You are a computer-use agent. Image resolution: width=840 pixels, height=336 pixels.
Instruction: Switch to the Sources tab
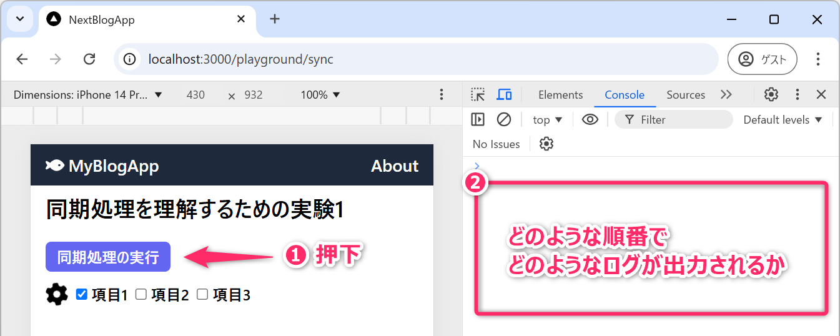(685, 95)
